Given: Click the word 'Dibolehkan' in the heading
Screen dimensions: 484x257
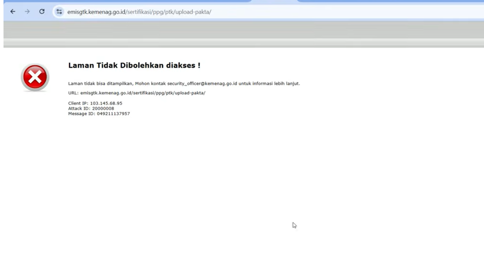Looking at the screenshot, I should click(x=141, y=65).
